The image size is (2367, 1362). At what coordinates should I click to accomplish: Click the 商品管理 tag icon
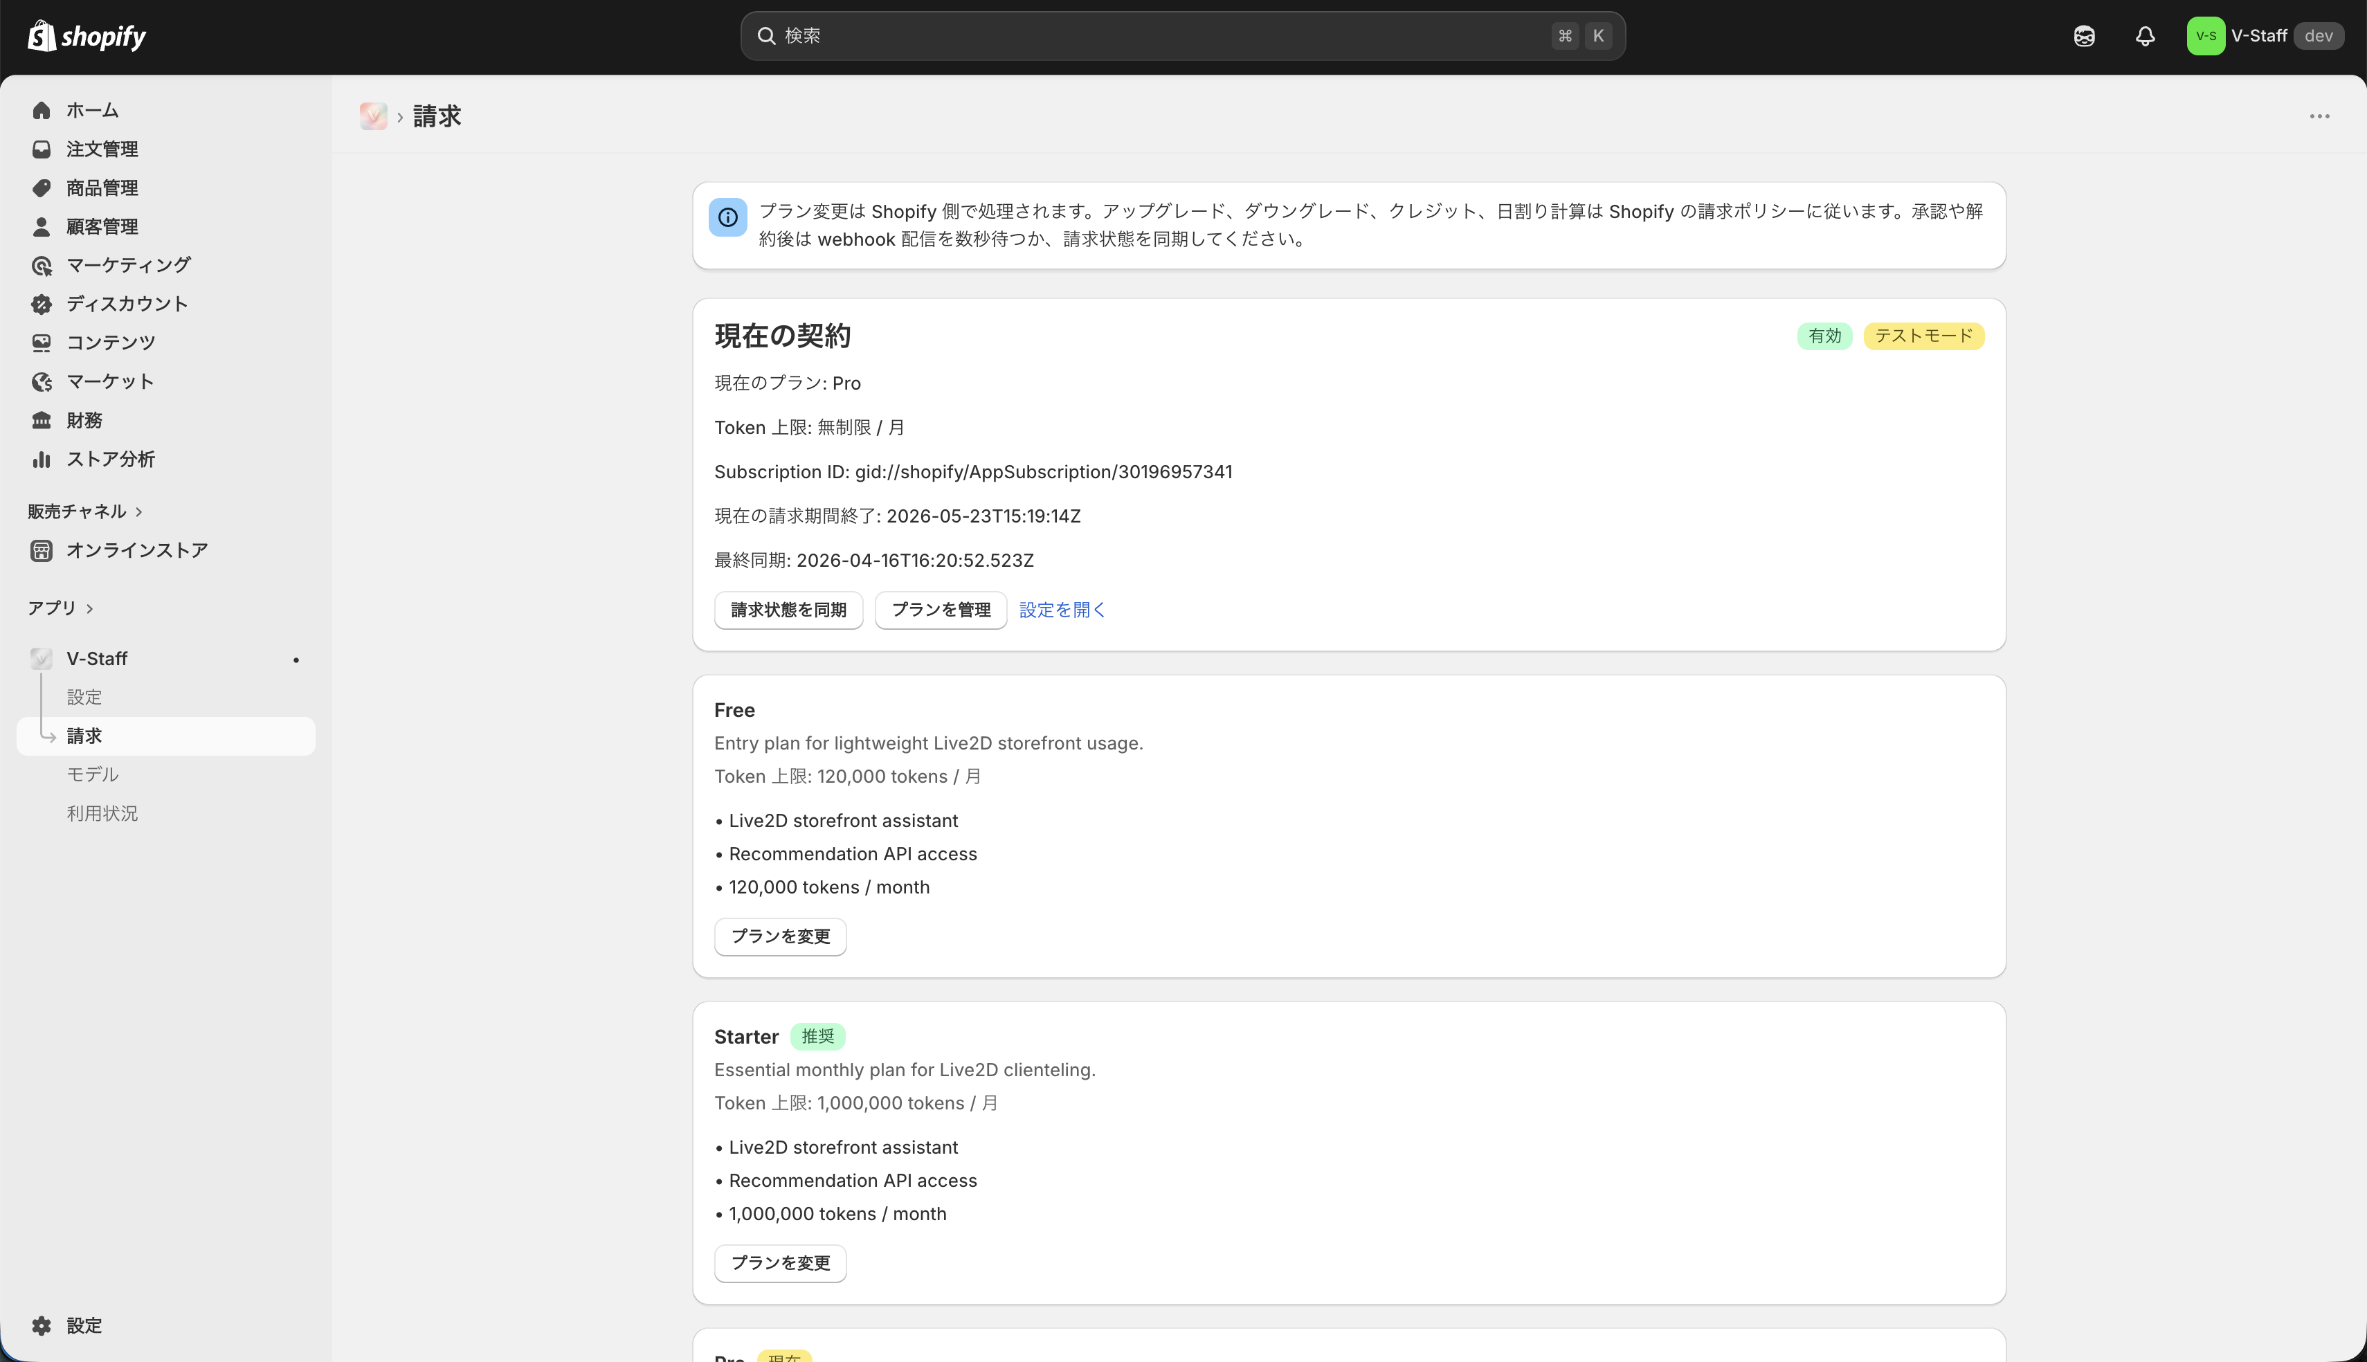click(41, 188)
